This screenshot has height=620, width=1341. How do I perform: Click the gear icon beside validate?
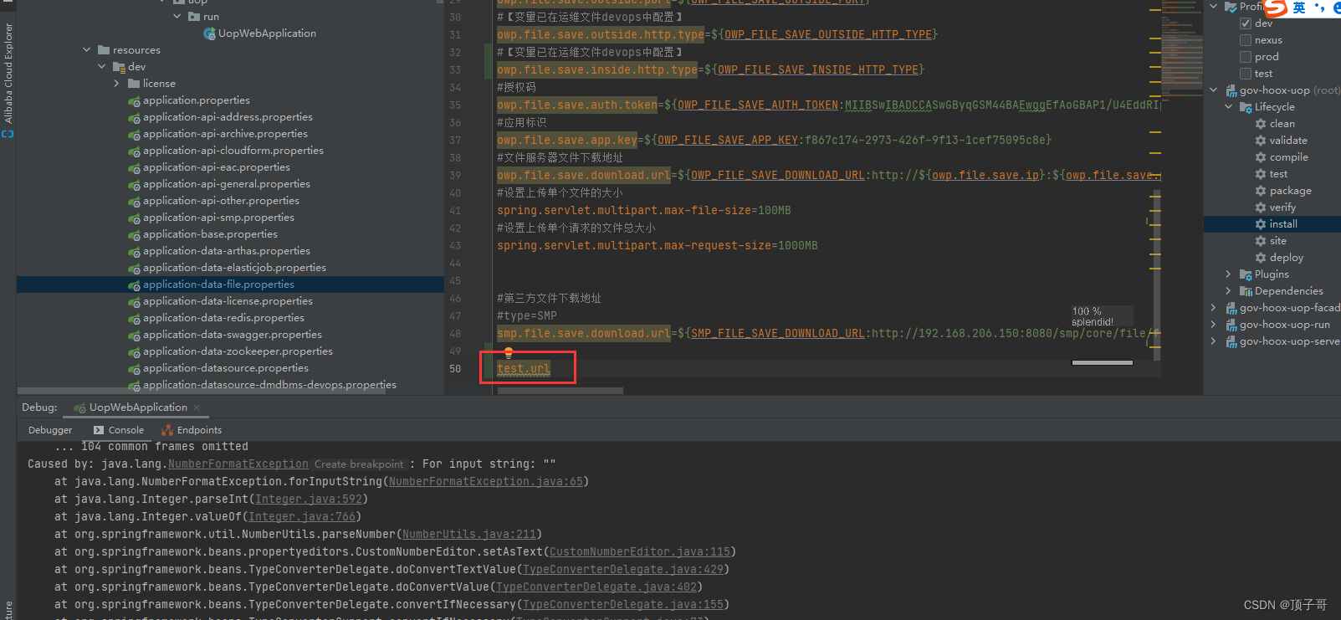tap(1261, 141)
